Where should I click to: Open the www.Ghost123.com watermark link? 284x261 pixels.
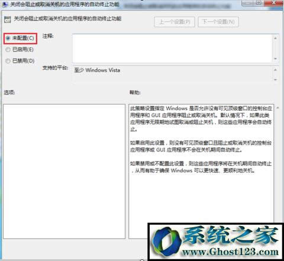pos(230,252)
